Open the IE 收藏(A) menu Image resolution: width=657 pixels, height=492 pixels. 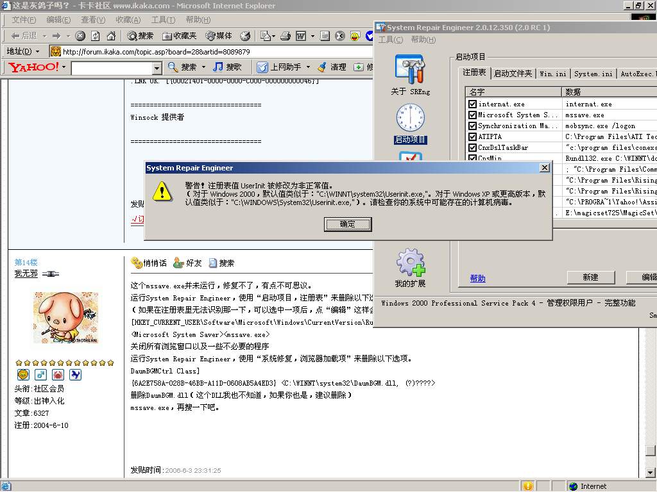(128, 20)
